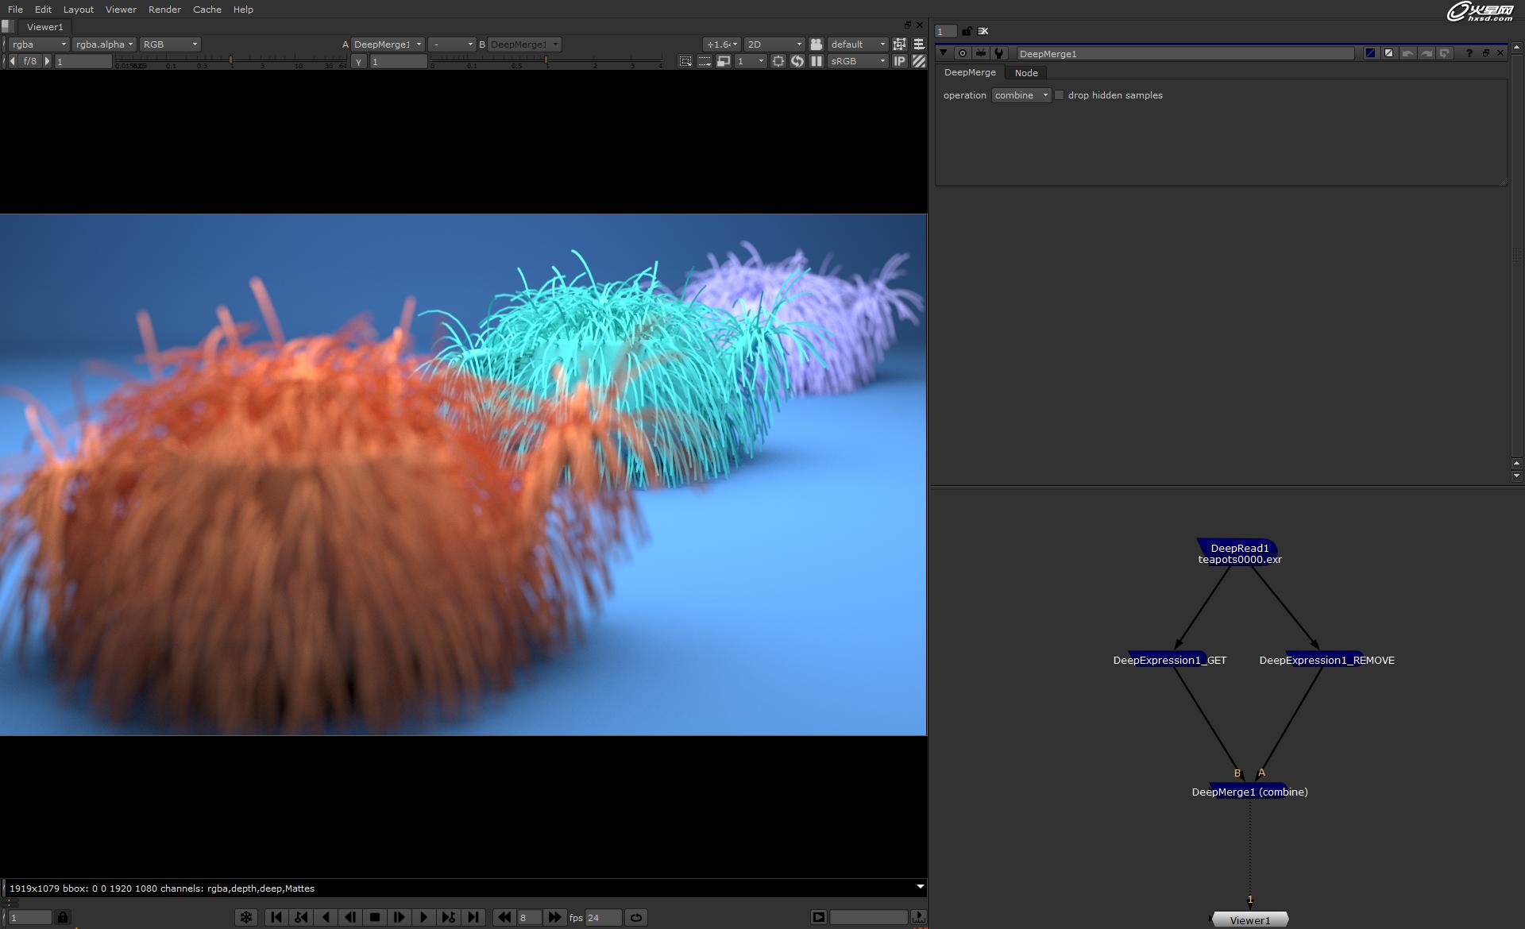This screenshot has height=929, width=1525.
Task: Open the rgba layer dropdown
Action: 39,44
